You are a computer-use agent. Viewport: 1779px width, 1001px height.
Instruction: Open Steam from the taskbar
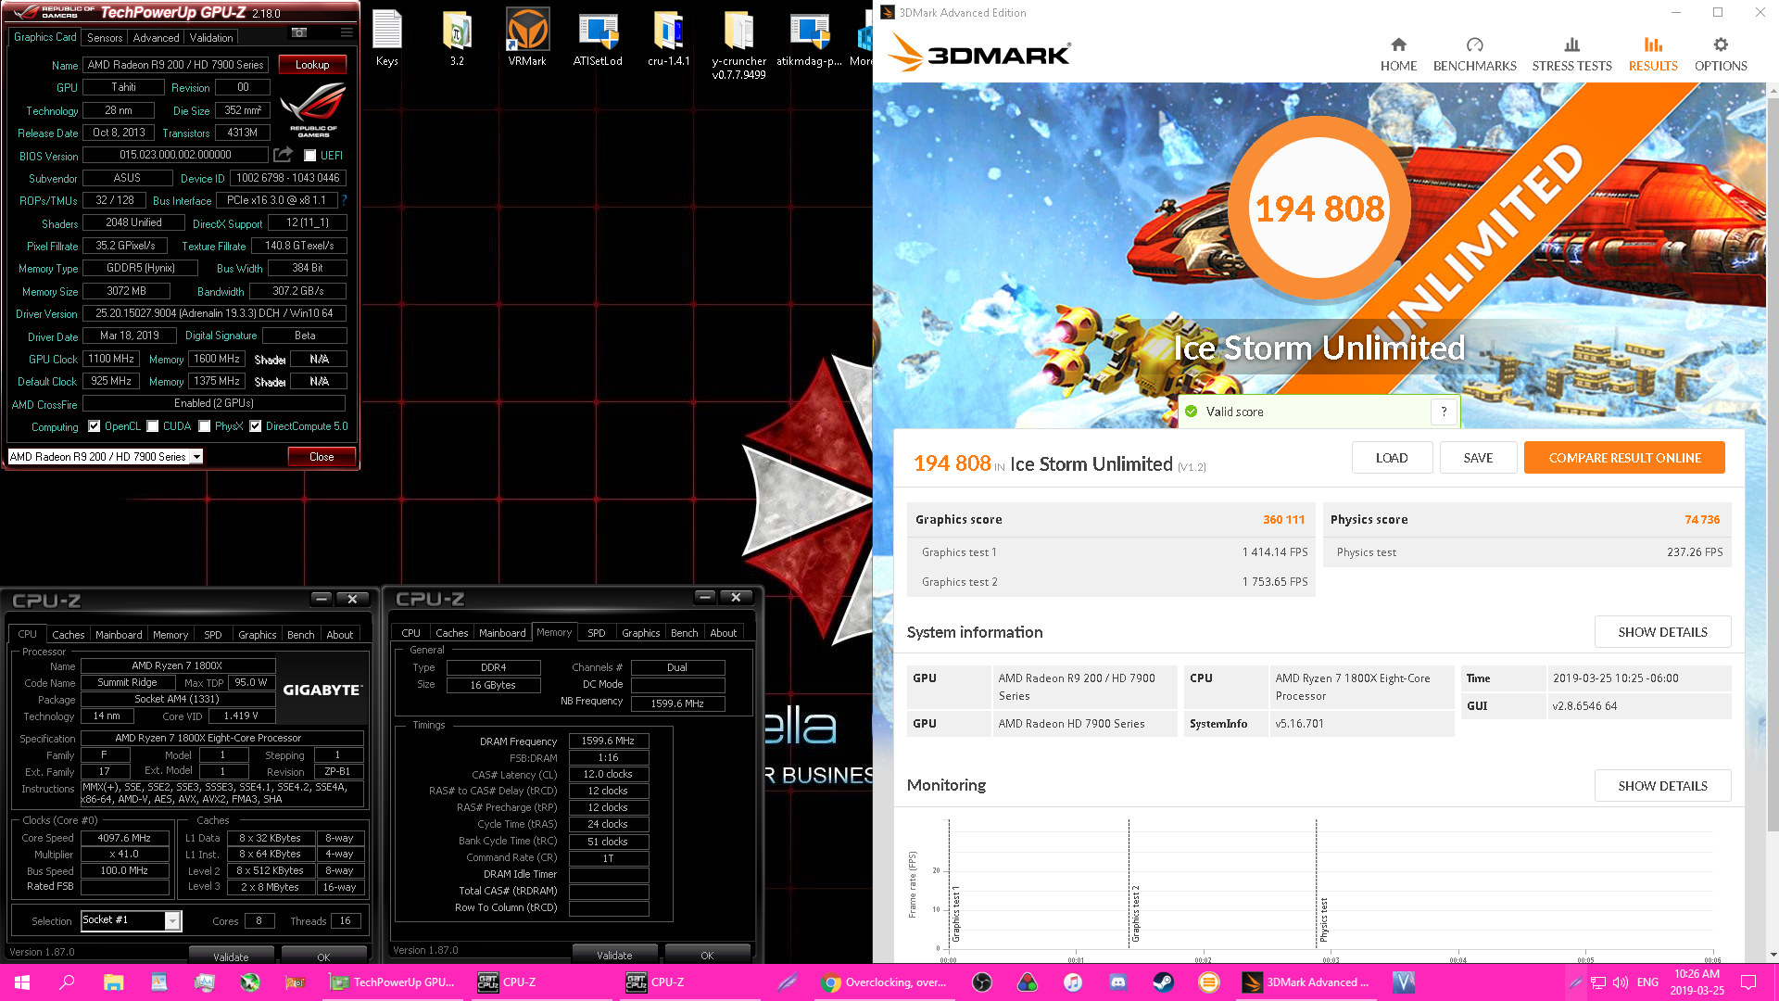pyautogui.click(x=1163, y=982)
